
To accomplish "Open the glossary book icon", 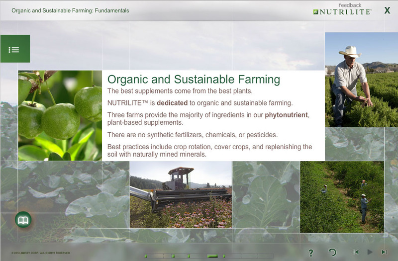I will [x=23, y=219].
